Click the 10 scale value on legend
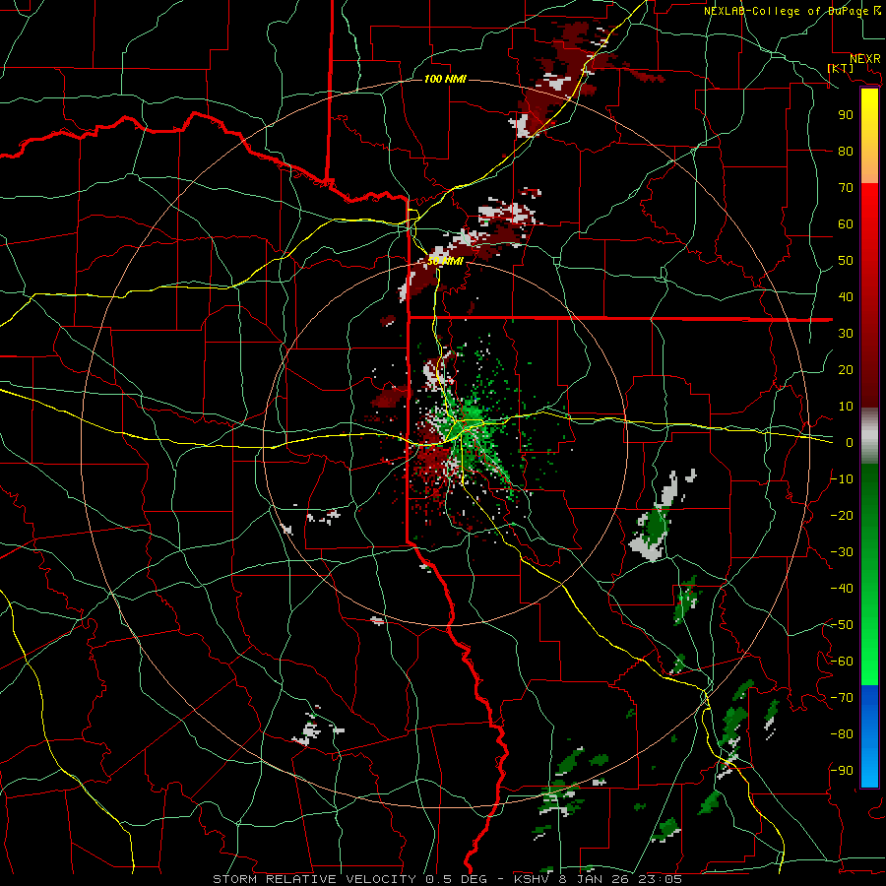The image size is (886, 886). [846, 407]
